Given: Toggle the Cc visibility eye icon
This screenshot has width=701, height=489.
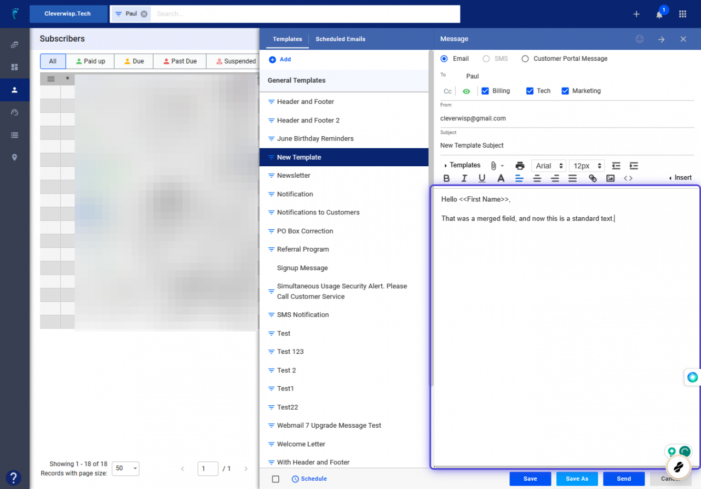Looking at the screenshot, I should [465, 91].
